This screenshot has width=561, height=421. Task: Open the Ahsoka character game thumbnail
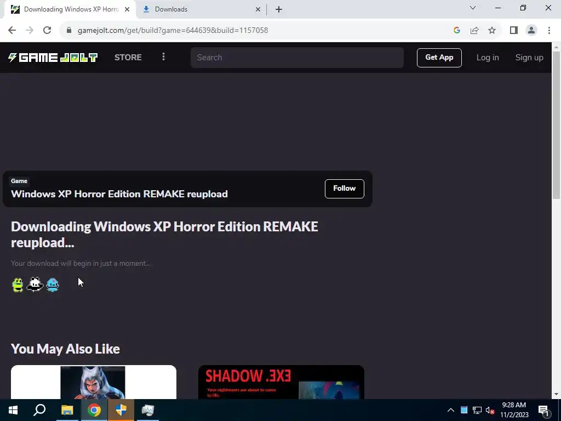coord(94,382)
